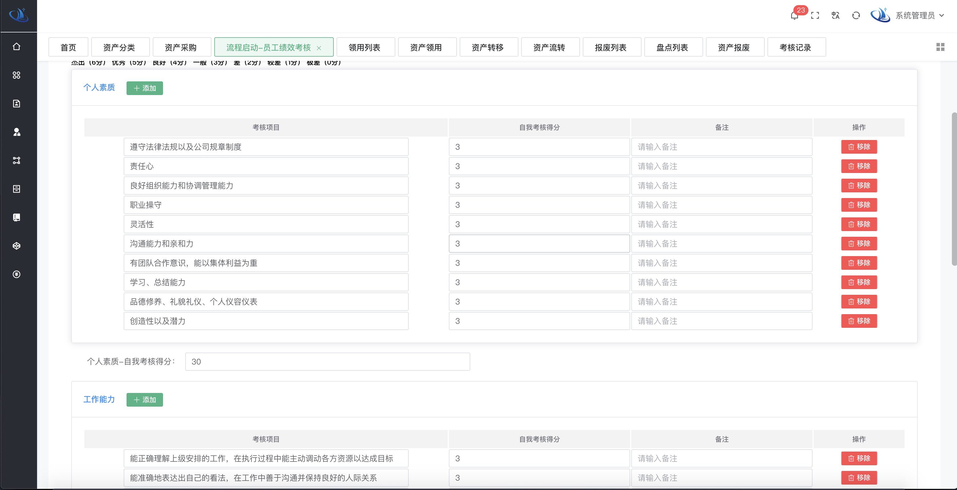The image size is (957, 490).
Task: Open the archive list icon in sidebar
Action: pyautogui.click(x=16, y=189)
